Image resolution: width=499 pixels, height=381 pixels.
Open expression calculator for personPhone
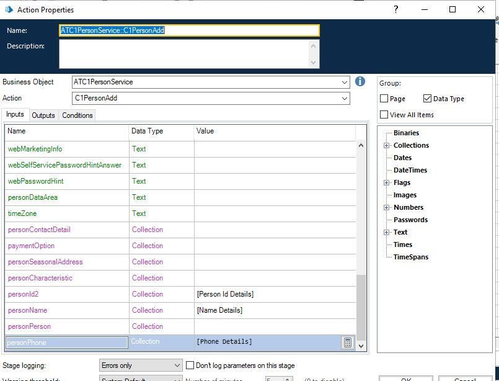(x=348, y=343)
